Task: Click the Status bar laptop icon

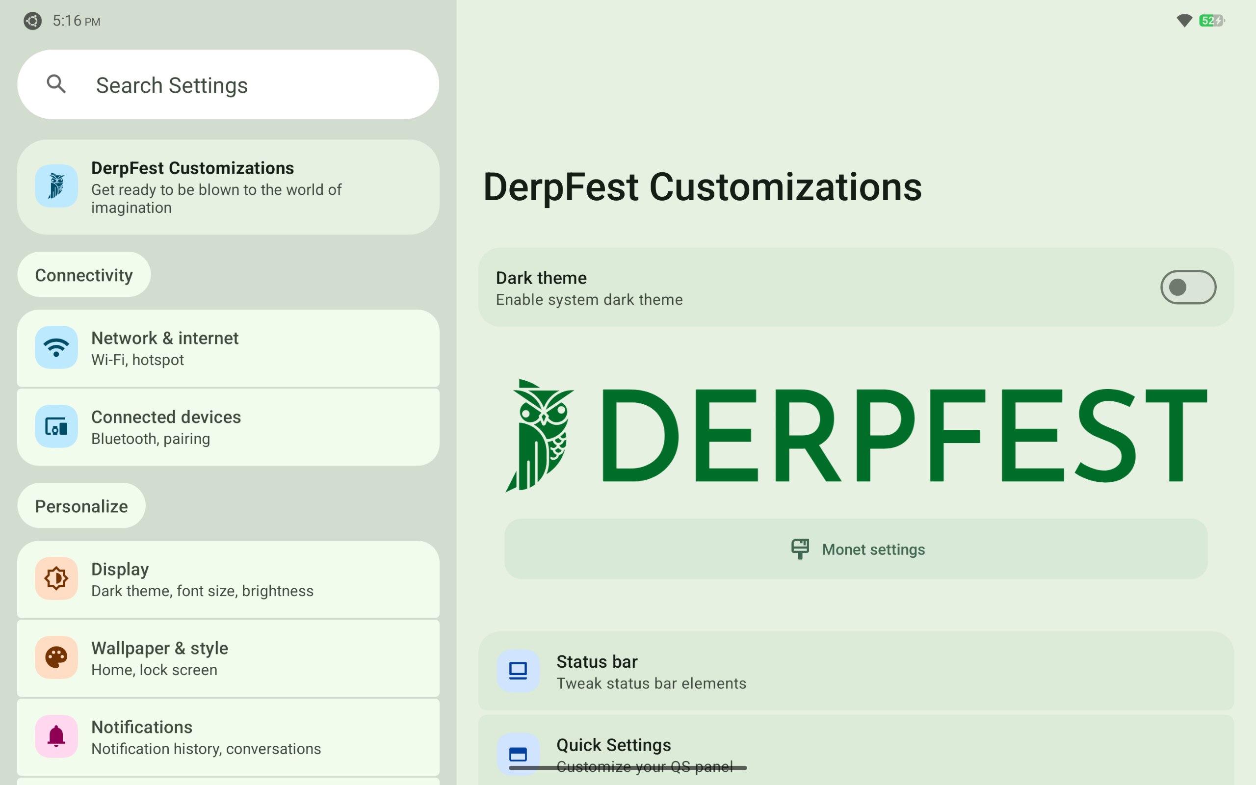Action: tap(518, 671)
